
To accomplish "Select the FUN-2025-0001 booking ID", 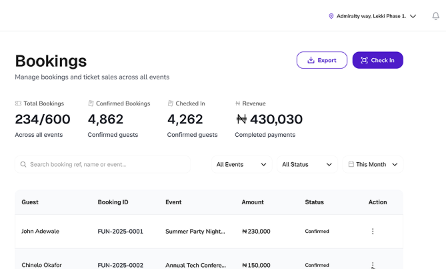I will [x=120, y=232].
